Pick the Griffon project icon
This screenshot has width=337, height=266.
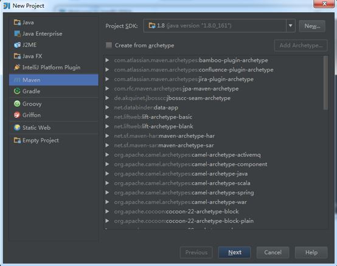pyautogui.click(x=17, y=115)
